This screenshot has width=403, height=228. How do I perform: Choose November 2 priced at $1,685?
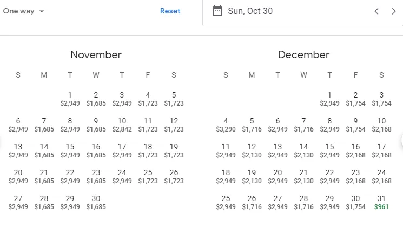[96, 99]
